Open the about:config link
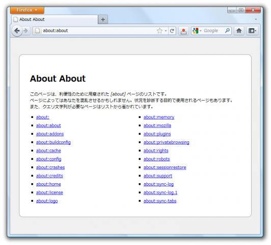 48,159
